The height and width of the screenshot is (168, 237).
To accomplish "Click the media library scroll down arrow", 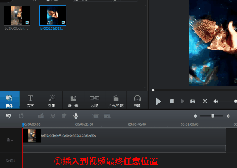I will click(145, 88).
